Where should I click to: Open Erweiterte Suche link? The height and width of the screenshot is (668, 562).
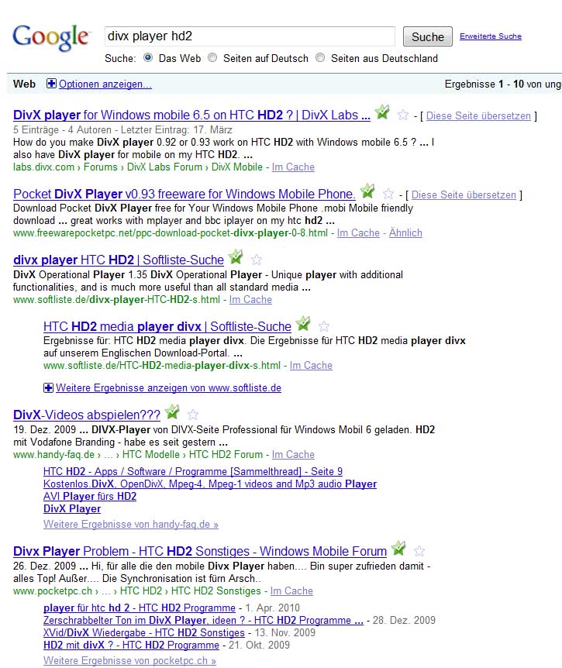tap(491, 36)
